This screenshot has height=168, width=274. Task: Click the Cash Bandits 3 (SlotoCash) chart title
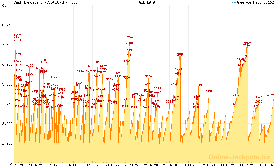click(40, 2)
